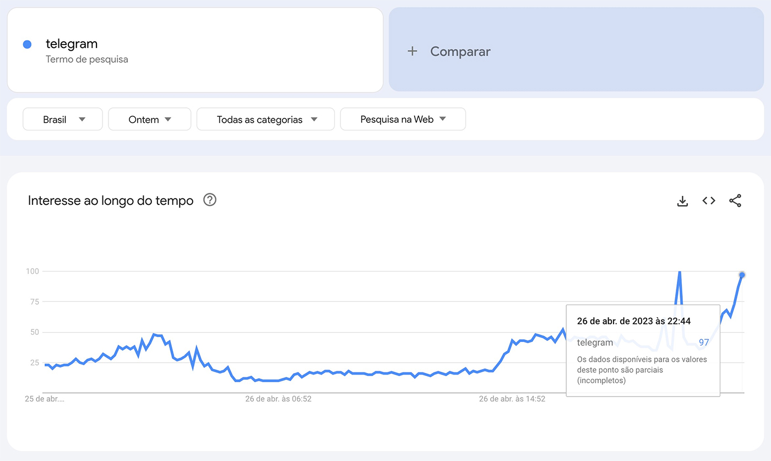Open the embed code view for the chart
Screen dimensions: 771x461
coord(709,200)
